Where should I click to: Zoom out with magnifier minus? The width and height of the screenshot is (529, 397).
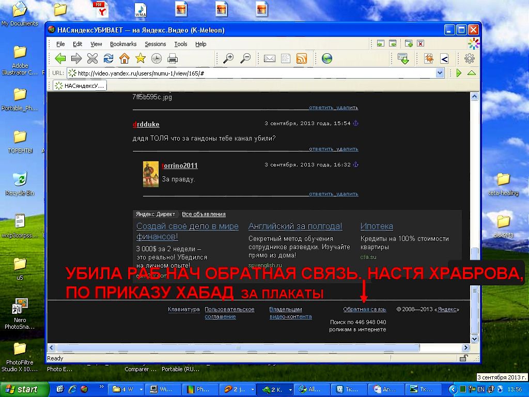pos(245,58)
